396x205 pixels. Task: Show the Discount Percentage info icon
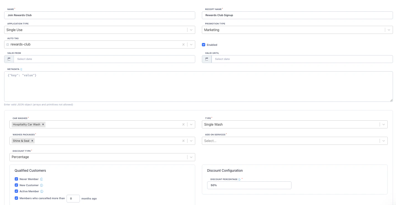tap(239, 179)
